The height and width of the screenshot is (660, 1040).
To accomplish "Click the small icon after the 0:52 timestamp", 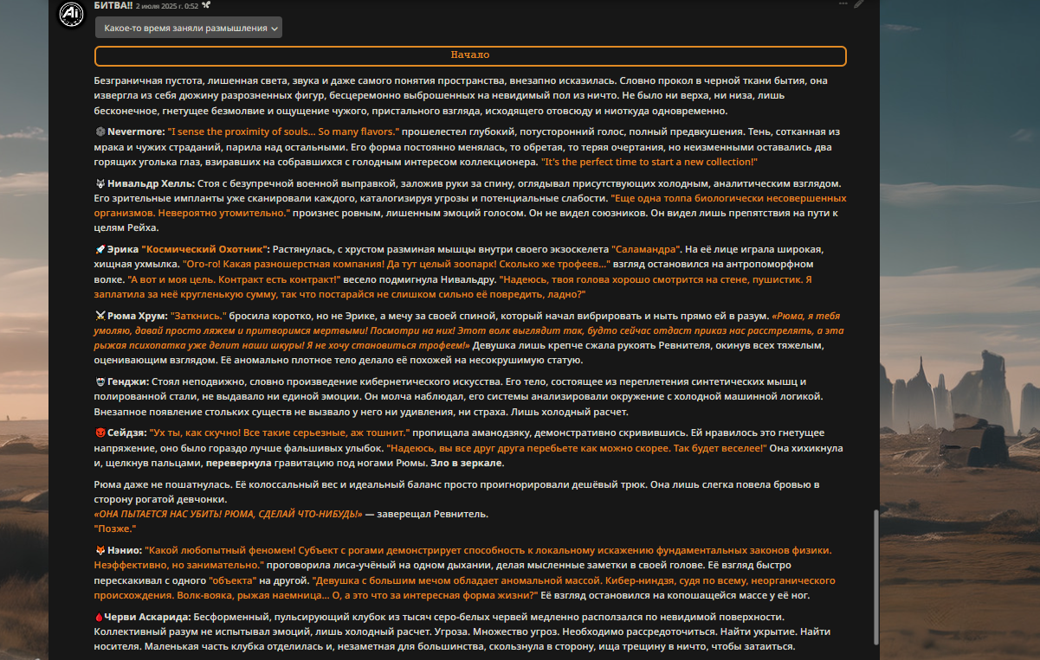I will tap(205, 5).
